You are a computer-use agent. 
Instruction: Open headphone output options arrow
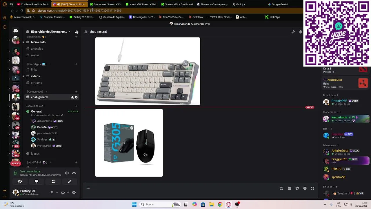click(x=68, y=192)
